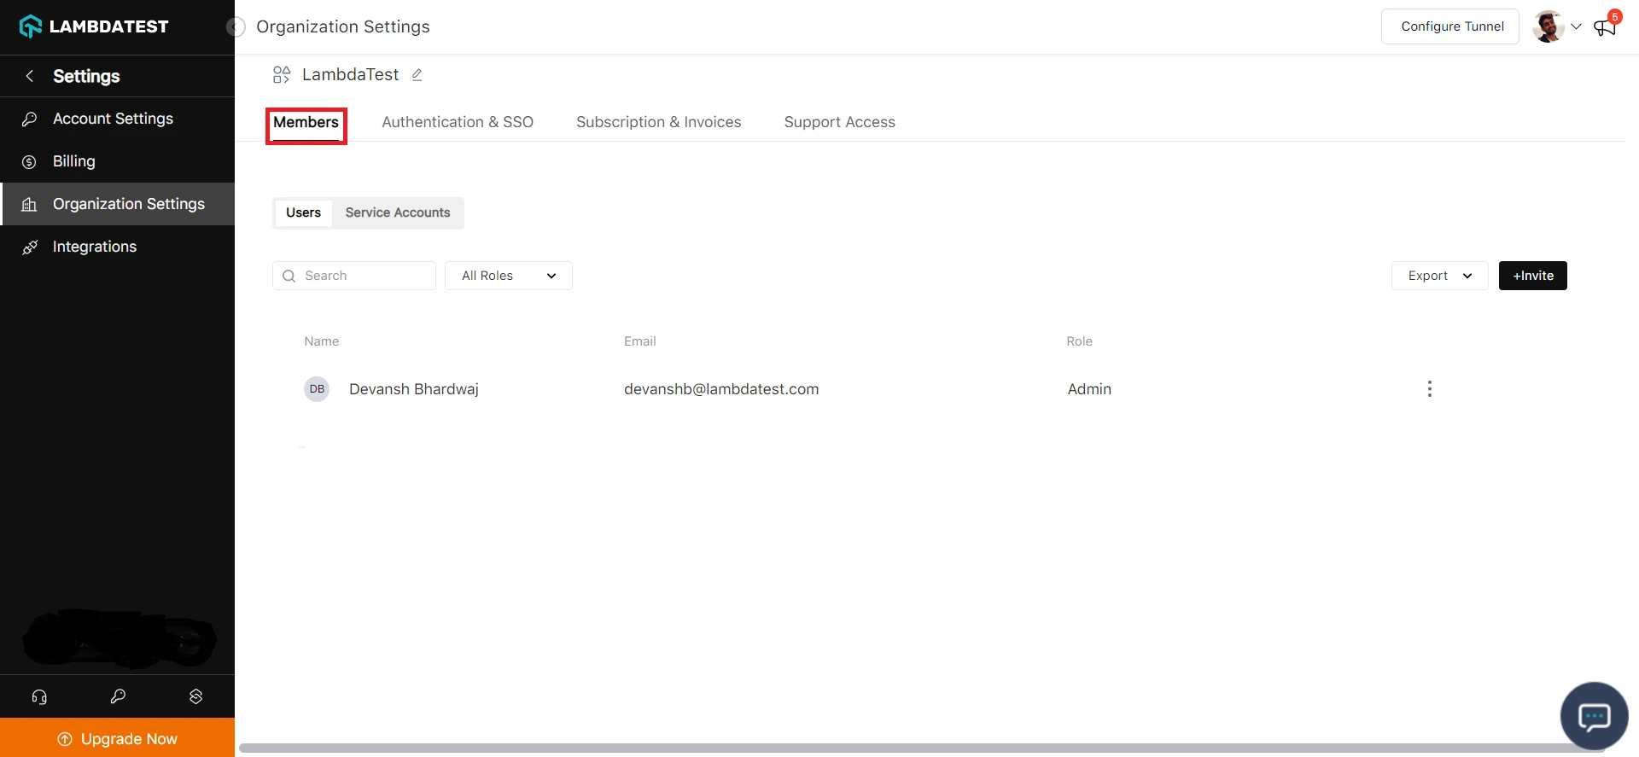The width and height of the screenshot is (1639, 757).
Task: Click the key icon in sidebar footer
Action: pos(118,696)
